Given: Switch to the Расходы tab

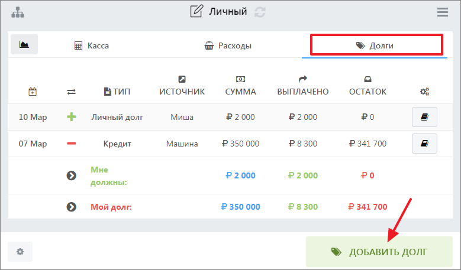Looking at the screenshot, I should pyautogui.click(x=228, y=45).
